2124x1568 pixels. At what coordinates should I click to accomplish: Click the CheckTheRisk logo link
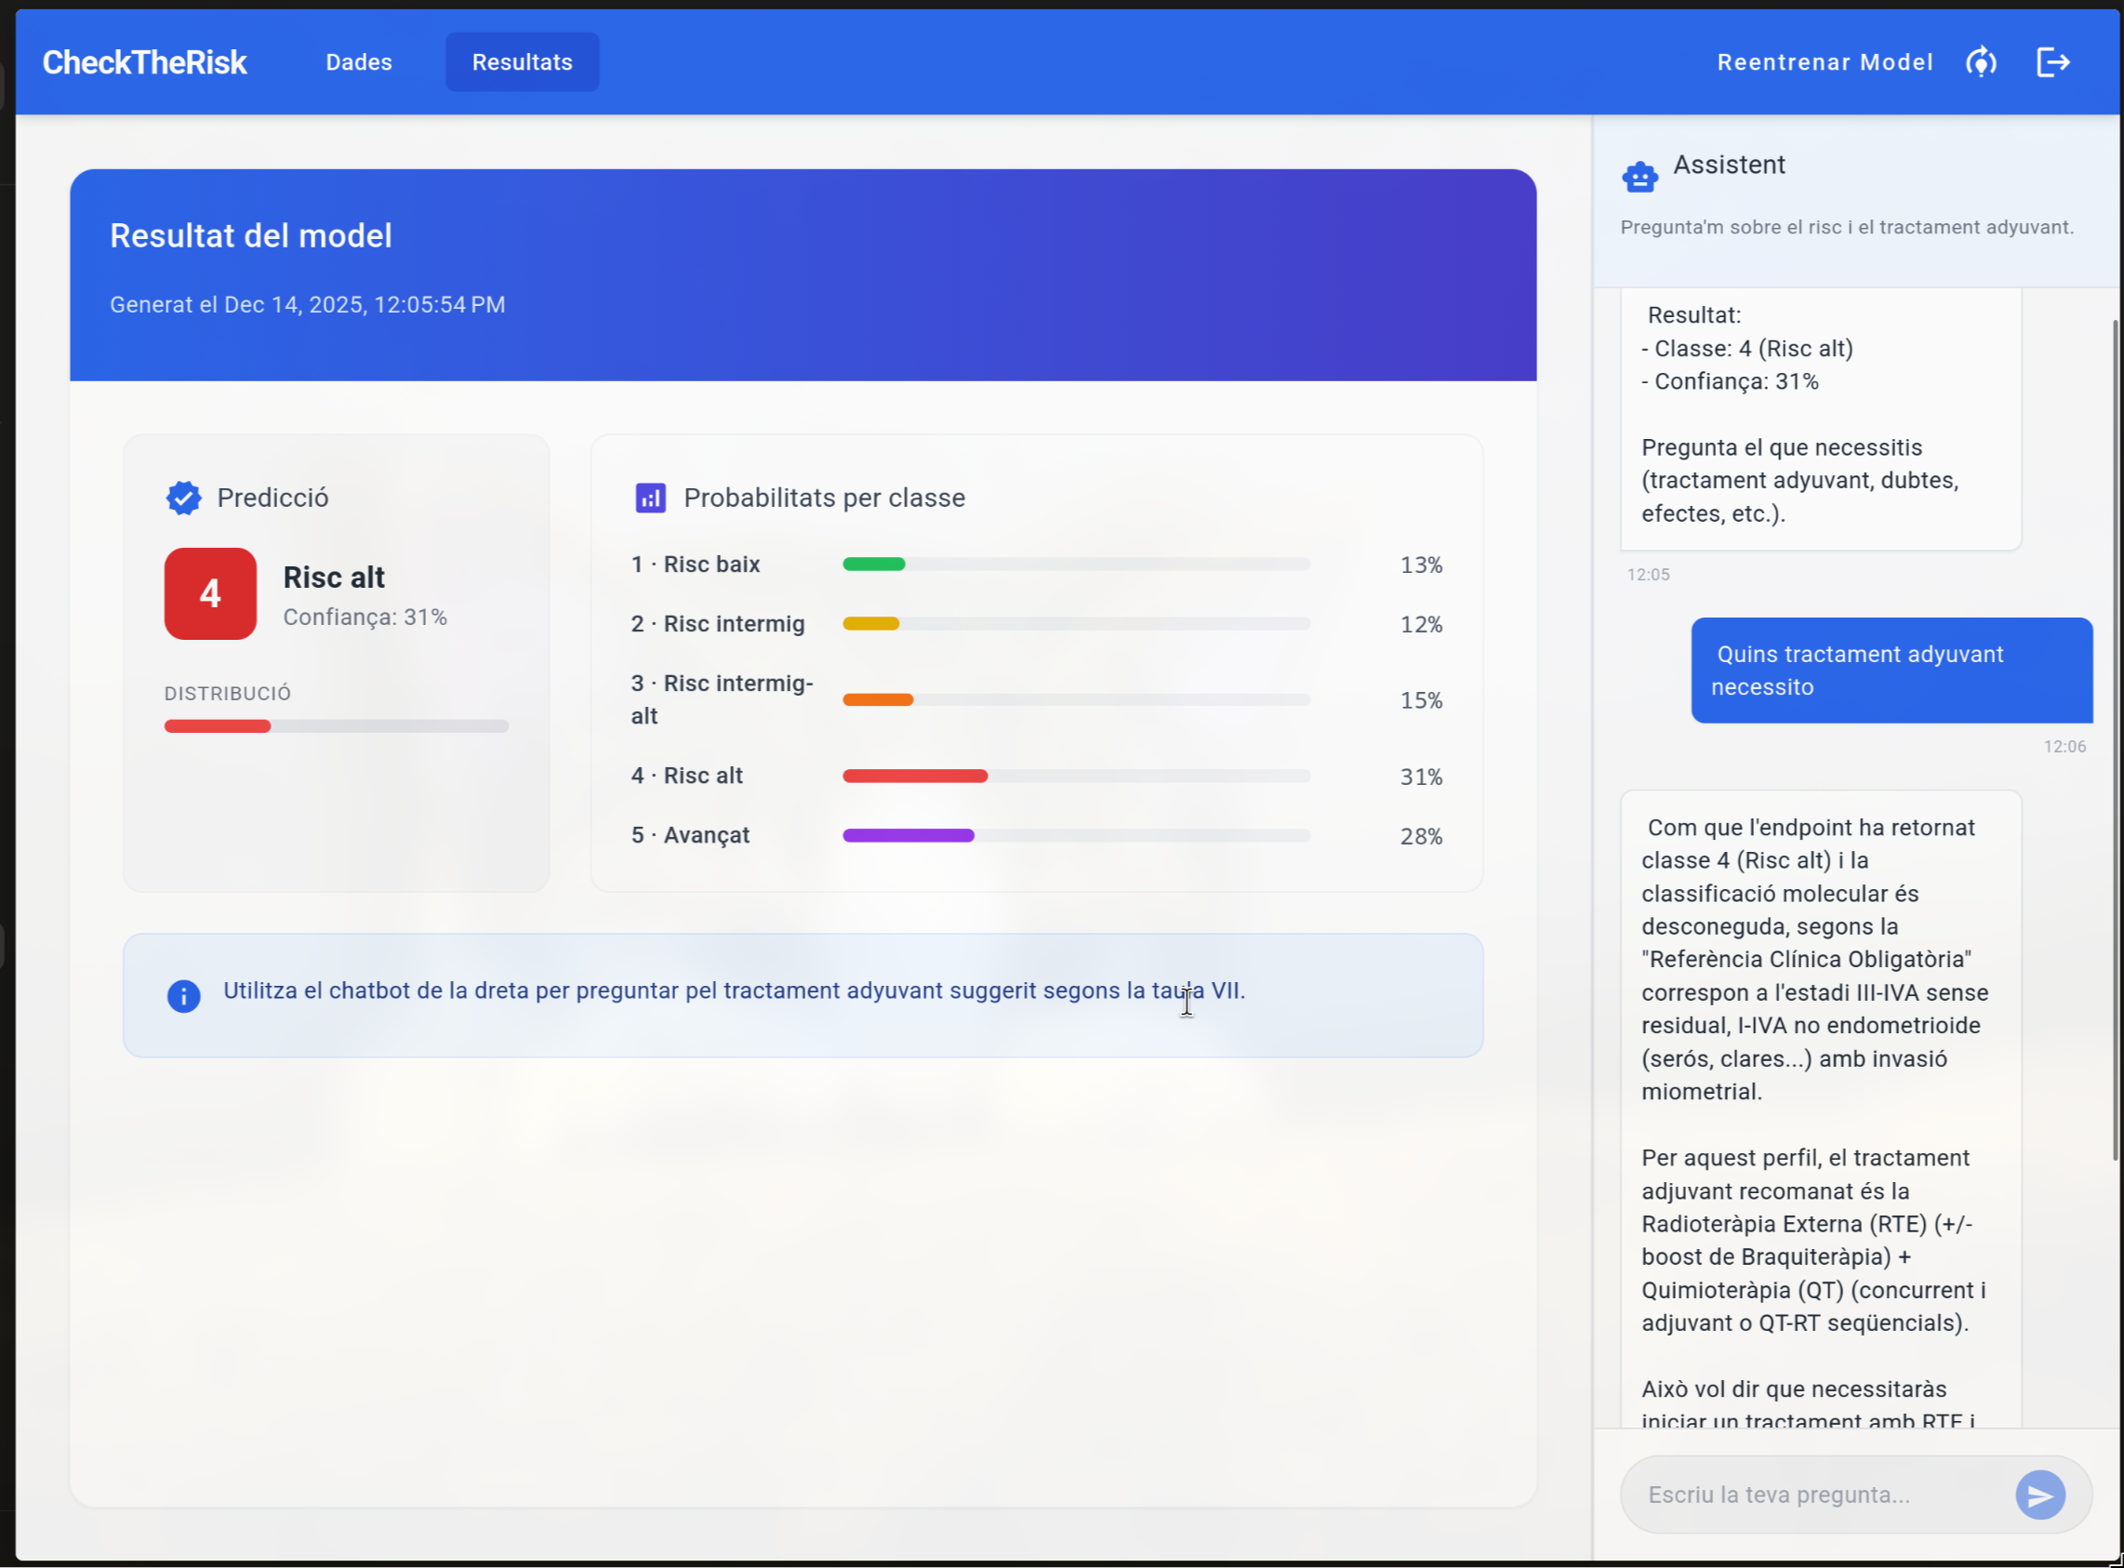point(144,62)
